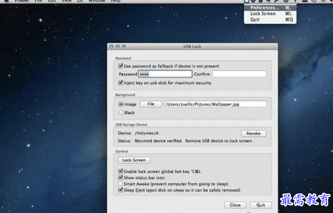Choose Lock Screen in the status menu

[270, 14]
